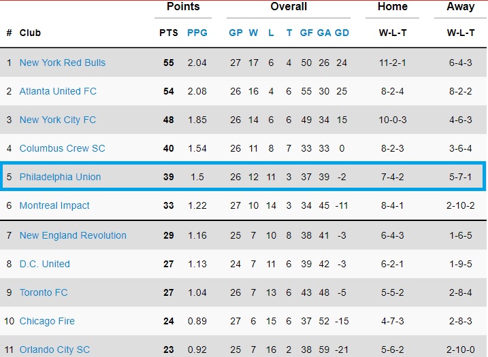This screenshot has width=488, height=357.
Task: Open the Columbus Crew SC club link
Action: tap(62, 148)
